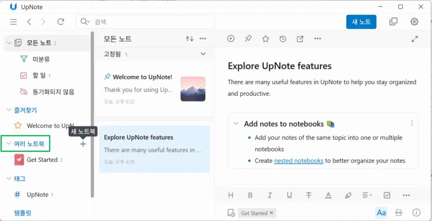Open editor toolbar more options
Image resolution: width=432 pixels, height=221 pixels.
pyautogui.click(x=318, y=39)
